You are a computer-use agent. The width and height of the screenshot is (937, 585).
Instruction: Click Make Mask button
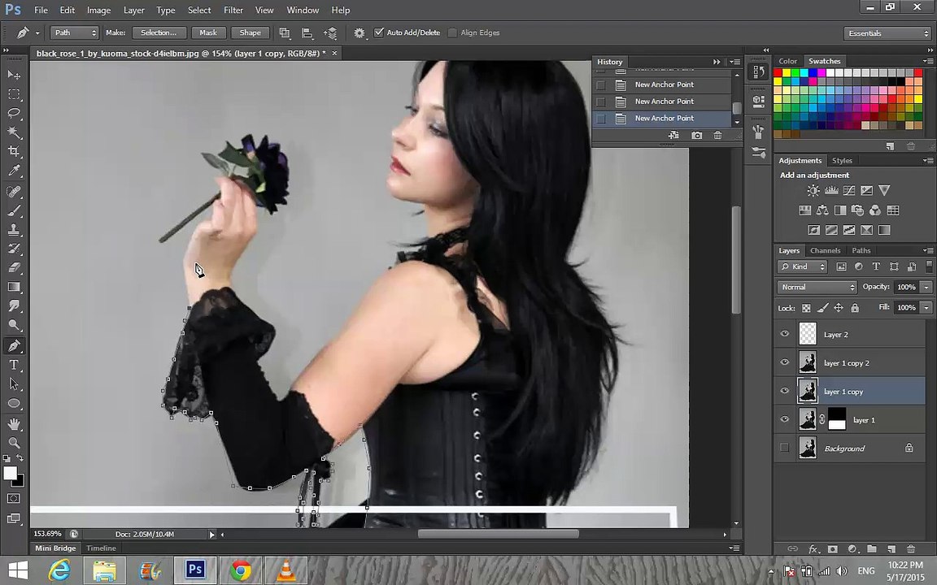[x=208, y=32]
